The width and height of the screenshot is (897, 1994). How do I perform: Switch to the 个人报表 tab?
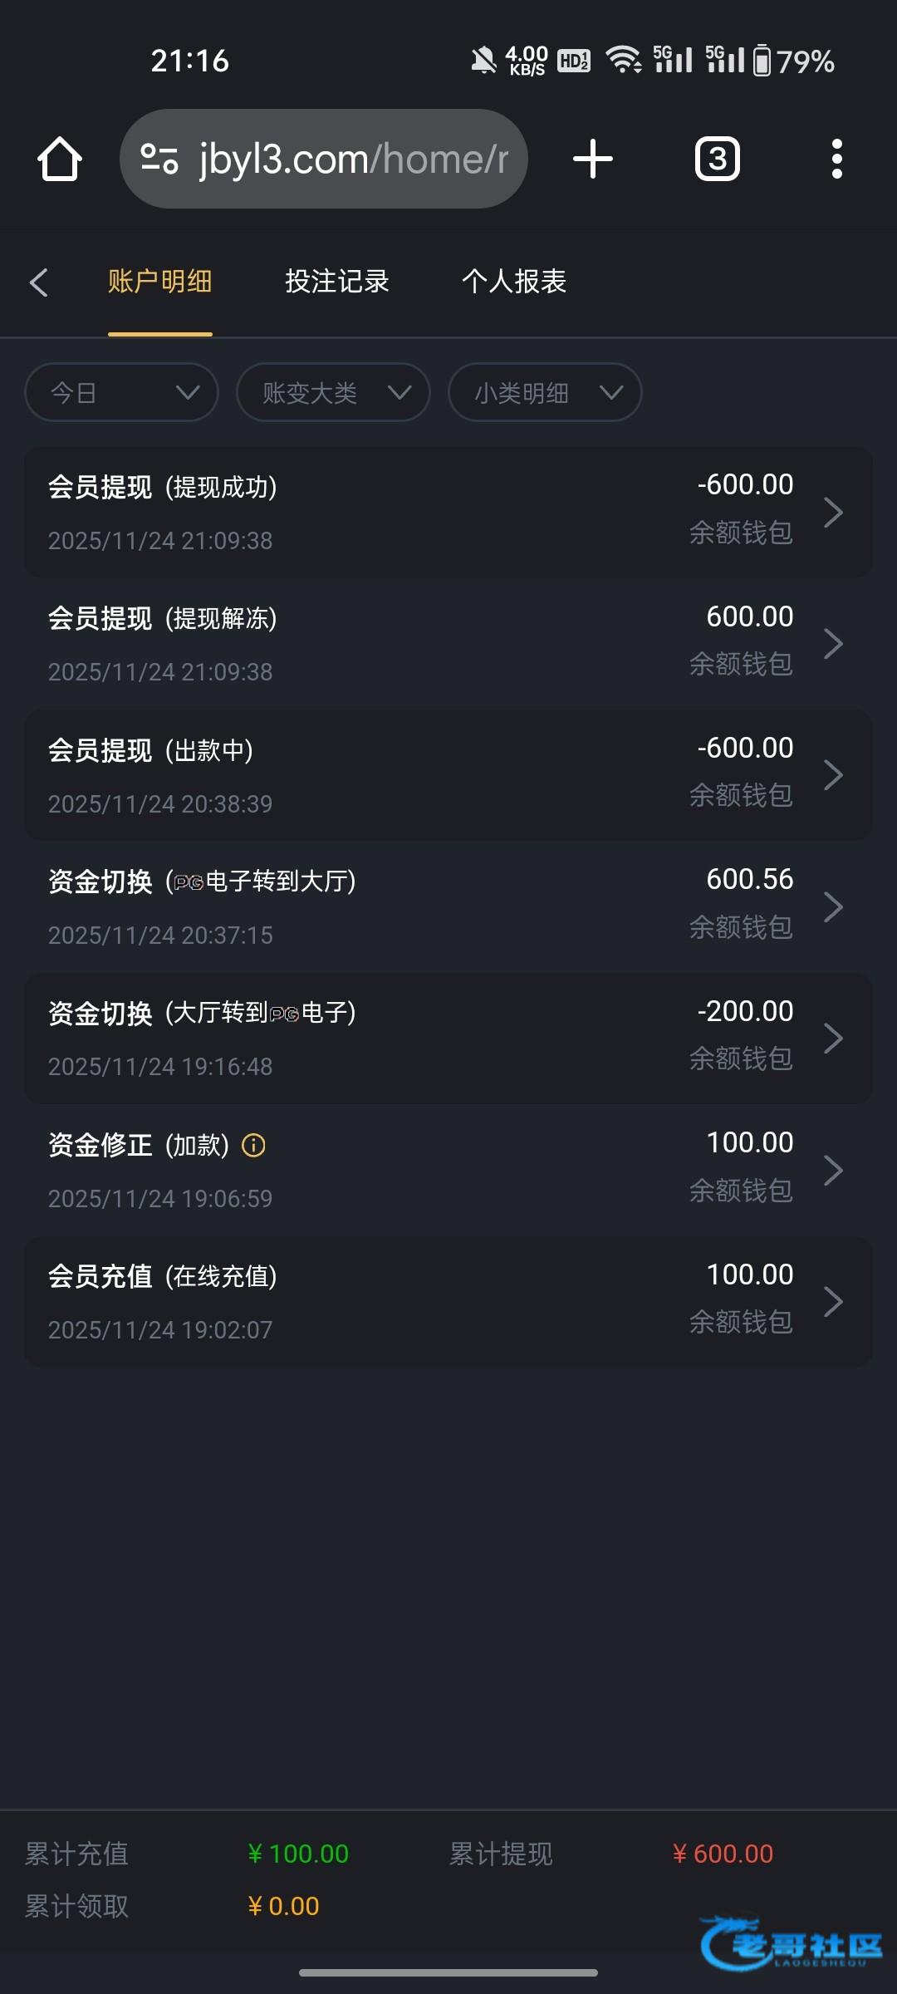(x=514, y=282)
